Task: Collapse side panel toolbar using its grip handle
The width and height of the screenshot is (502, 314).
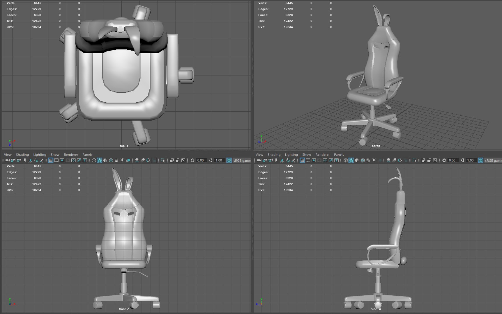Action: (x=254, y=160)
